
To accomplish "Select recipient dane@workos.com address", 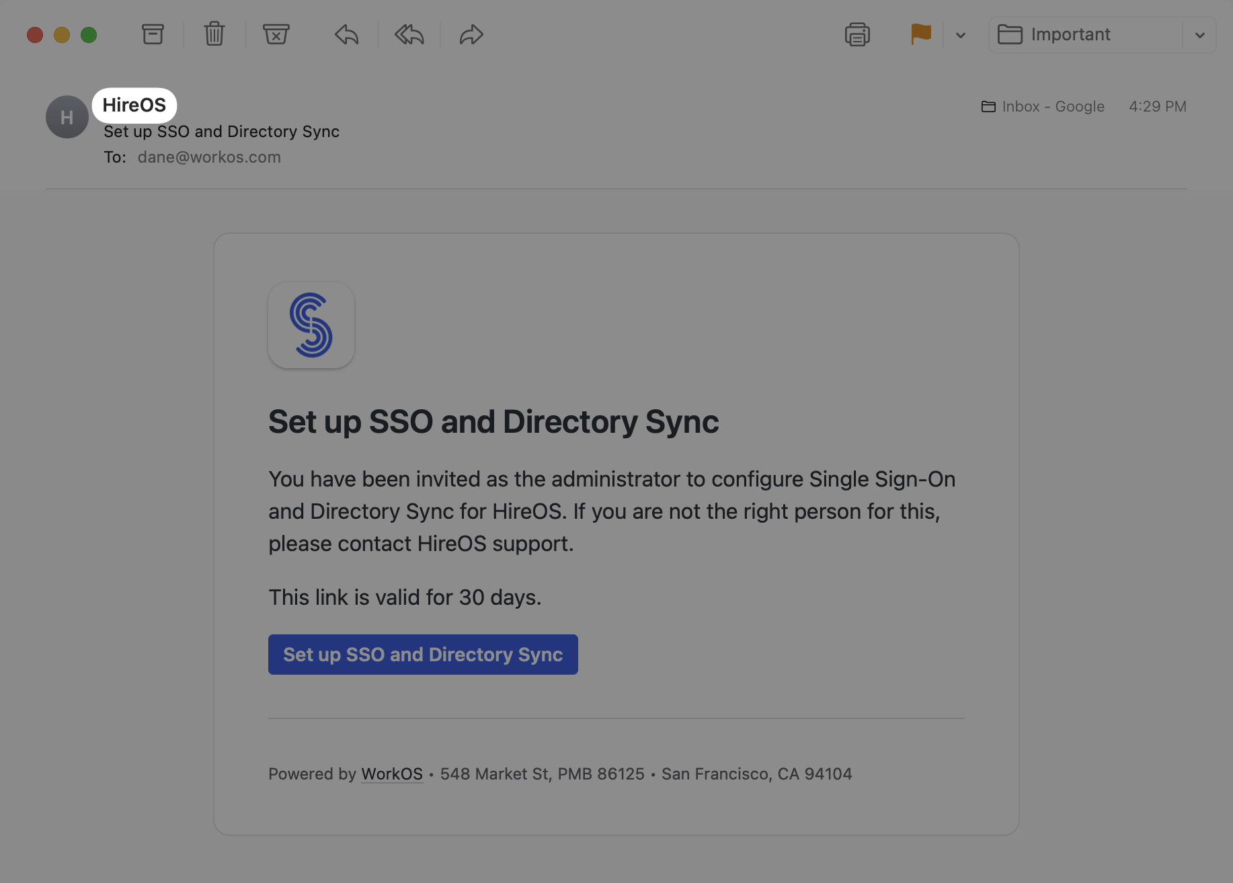I will [209, 157].
